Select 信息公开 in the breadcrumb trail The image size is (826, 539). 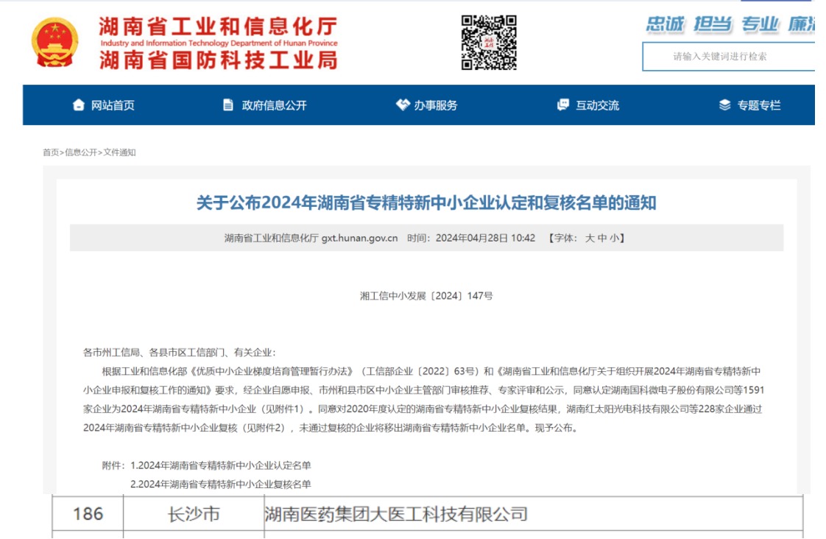tap(81, 152)
